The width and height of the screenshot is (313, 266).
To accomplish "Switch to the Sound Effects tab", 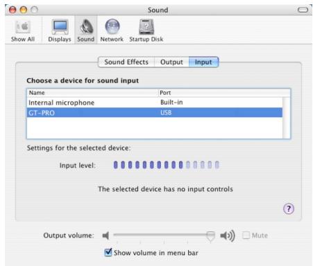I will tap(126, 62).
